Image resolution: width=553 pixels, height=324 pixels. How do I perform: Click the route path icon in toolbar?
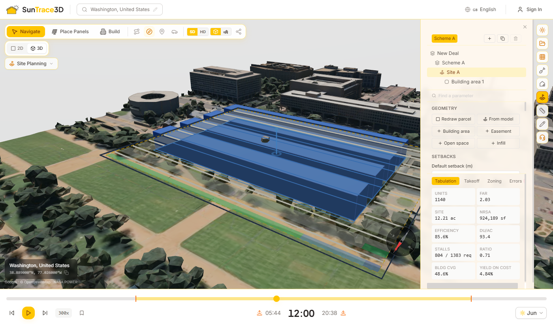click(137, 32)
